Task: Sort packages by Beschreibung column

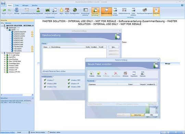Action: 68,47
